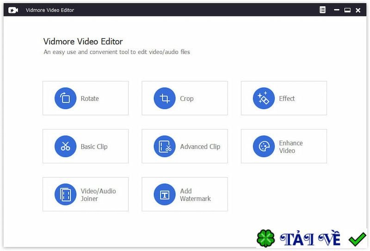This screenshot has height=251, width=370.
Task: Maximize the Vidmore Video Editor window
Action: (x=347, y=10)
